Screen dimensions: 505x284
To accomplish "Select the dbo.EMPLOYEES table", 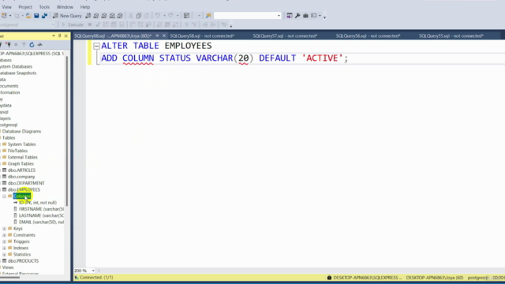I will (x=24, y=189).
